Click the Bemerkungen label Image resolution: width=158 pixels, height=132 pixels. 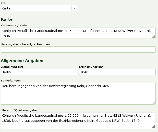(x=11, y=81)
